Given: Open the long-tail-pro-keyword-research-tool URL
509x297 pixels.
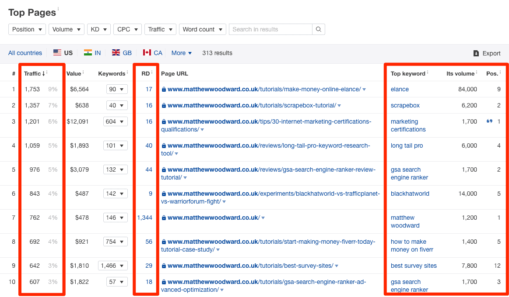Looking at the screenshot, I should (x=266, y=149).
